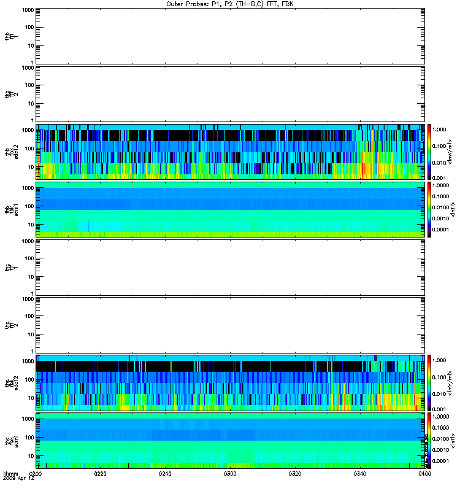
Task: Click the 'hhmm' time format label
Action: 10,474
